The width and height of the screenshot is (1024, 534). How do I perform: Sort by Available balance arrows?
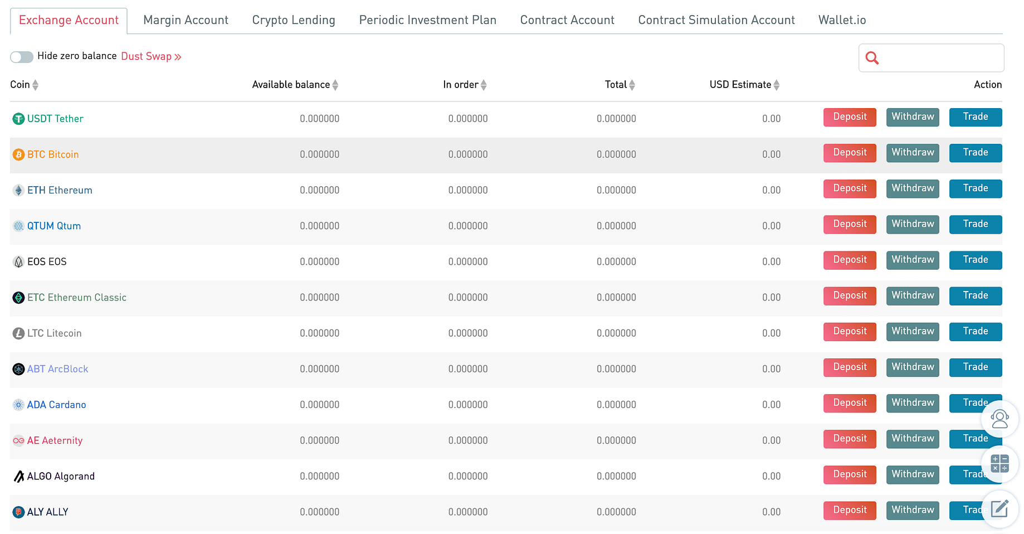click(x=335, y=85)
